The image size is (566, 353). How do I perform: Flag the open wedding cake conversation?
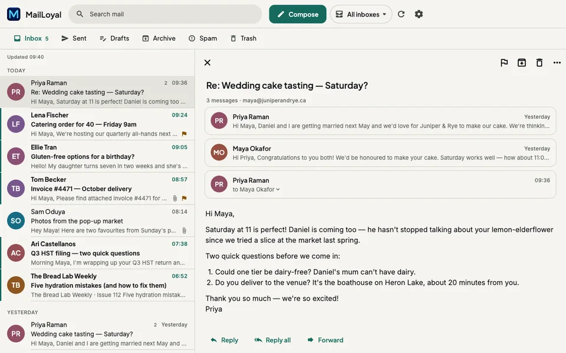504,63
